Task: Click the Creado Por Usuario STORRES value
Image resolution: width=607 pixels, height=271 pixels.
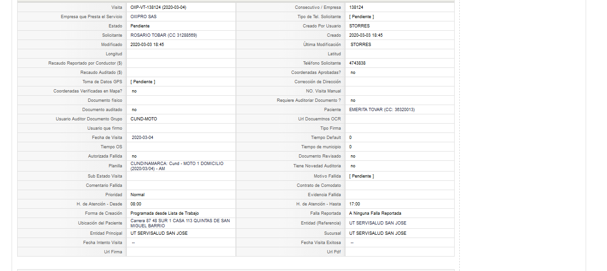Action: click(x=359, y=26)
